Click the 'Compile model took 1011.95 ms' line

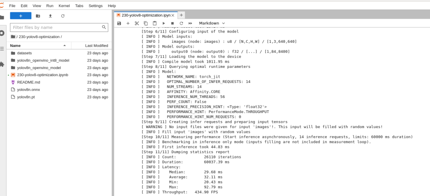pyautogui.click(x=186, y=61)
